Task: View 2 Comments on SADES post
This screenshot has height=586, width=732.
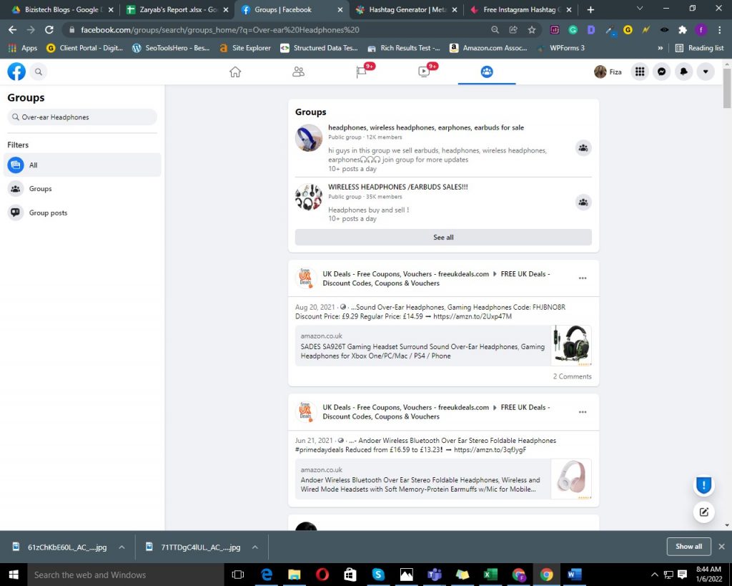Action: click(572, 376)
